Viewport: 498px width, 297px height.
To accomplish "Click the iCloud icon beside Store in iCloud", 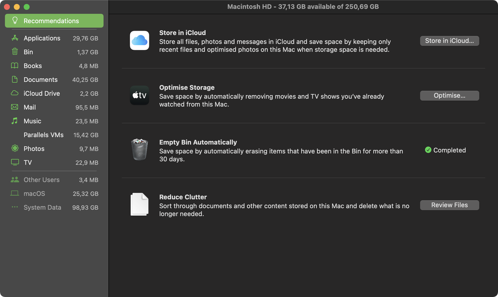I will (139, 40).
